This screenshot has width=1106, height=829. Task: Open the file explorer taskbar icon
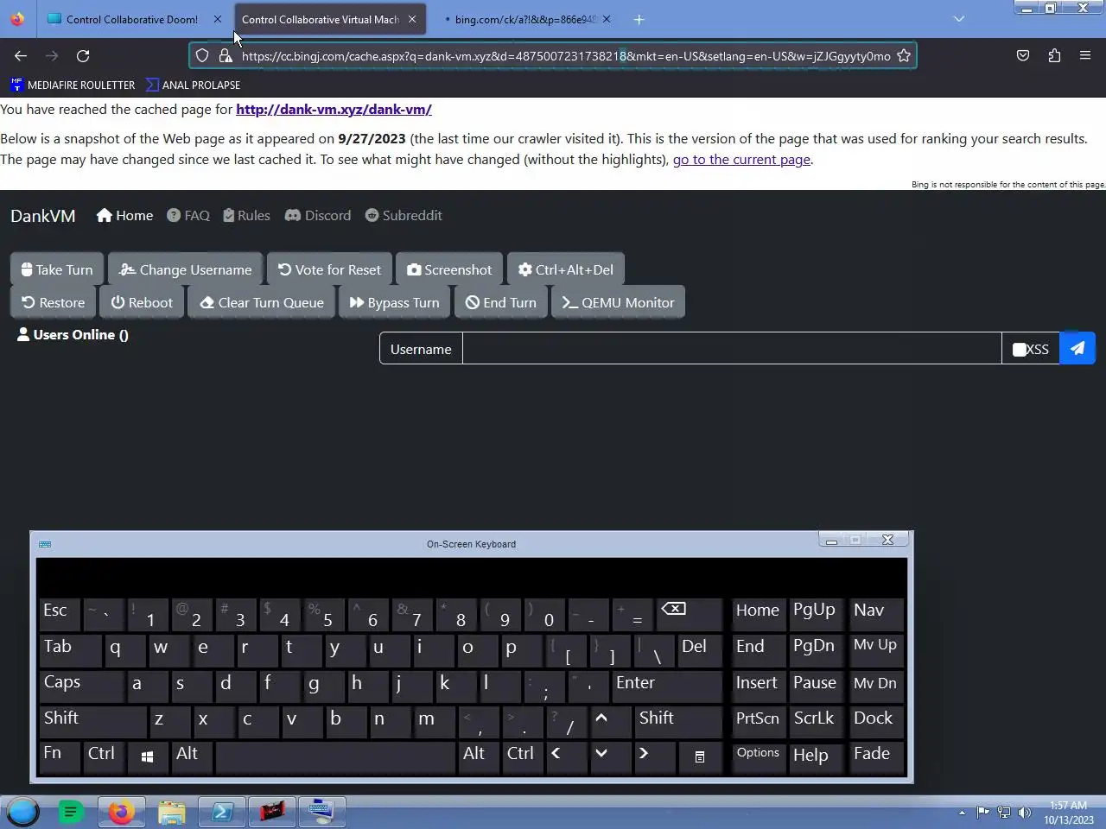[171, 812]
